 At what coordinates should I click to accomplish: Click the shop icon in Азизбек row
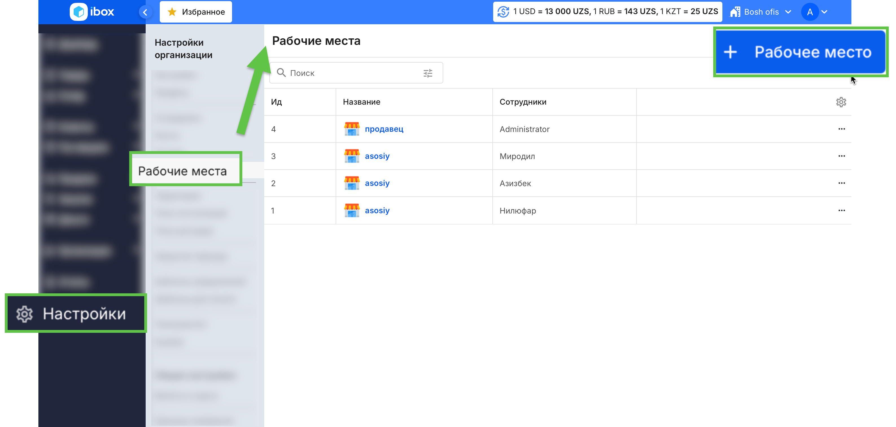click(x=352, y=183)
